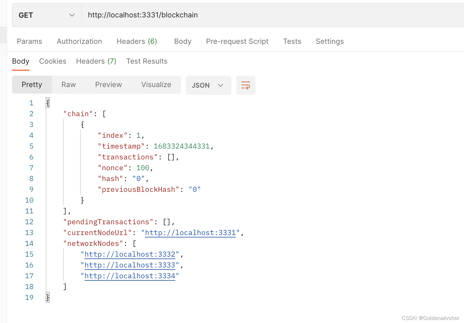Select the response Body tab
This screenshot has width=464, height=323.
click(21, 61)
